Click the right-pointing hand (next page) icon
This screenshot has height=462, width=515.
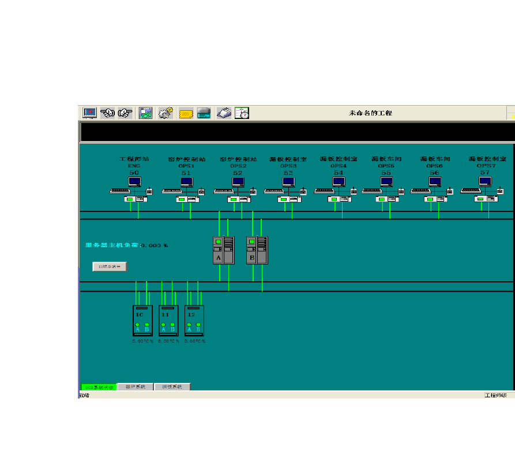coord(125,113)
